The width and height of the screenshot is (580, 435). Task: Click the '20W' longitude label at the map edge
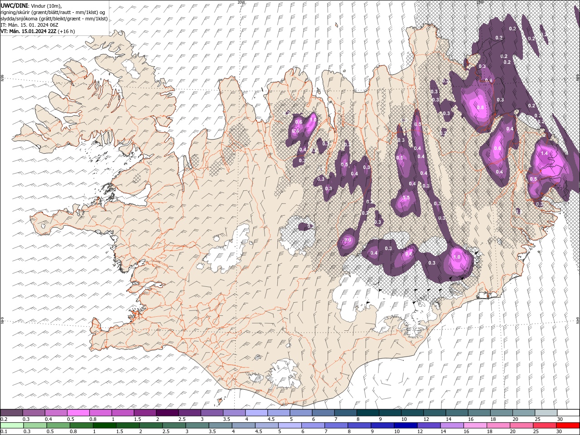point(241,2)
